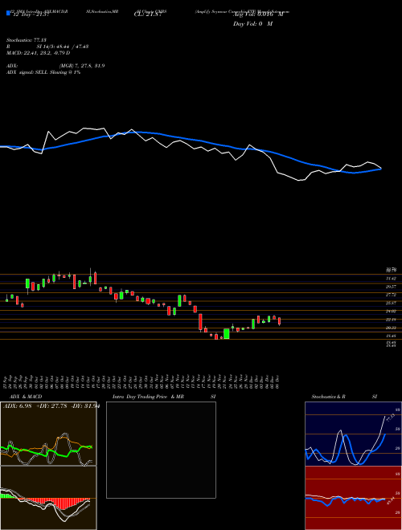Click the 27.72 price axis label
402x530 pixels.
click(x=392, y=295)
